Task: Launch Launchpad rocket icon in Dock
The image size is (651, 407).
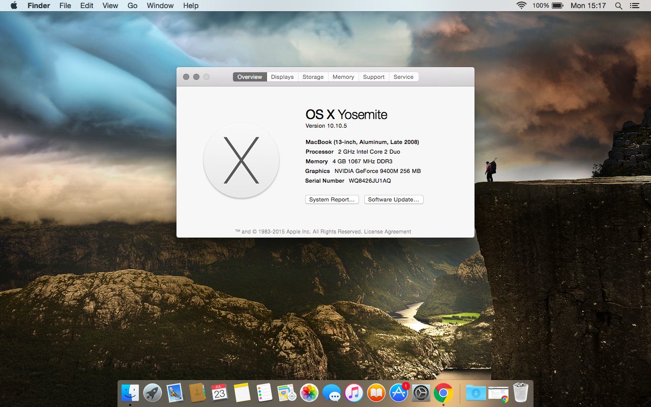Action: pos(153,393)
